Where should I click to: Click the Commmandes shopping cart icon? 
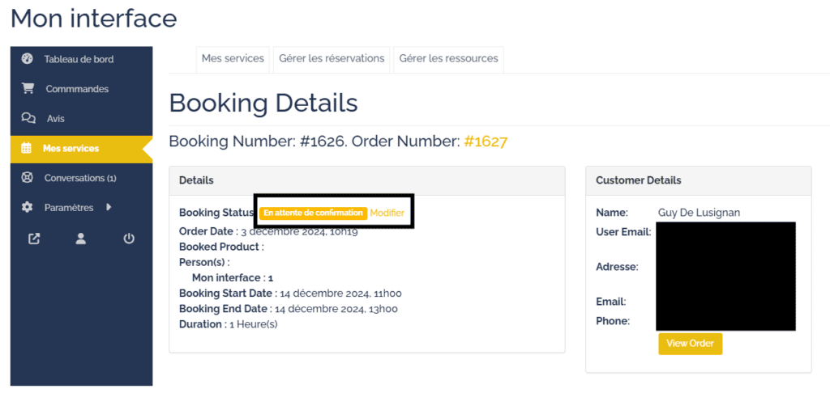[x=28, y=89]
